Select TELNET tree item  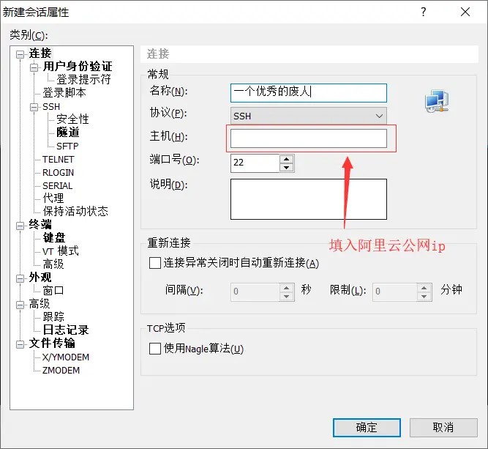[x=59, y=159]
